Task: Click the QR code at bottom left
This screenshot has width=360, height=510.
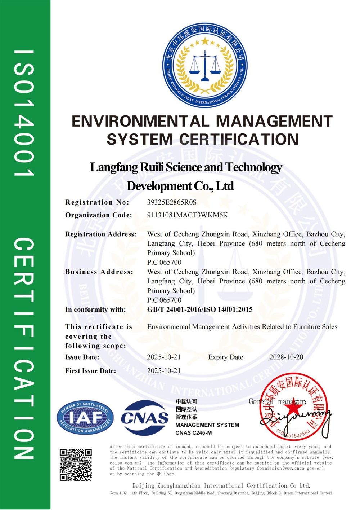Action: point(76,465)
